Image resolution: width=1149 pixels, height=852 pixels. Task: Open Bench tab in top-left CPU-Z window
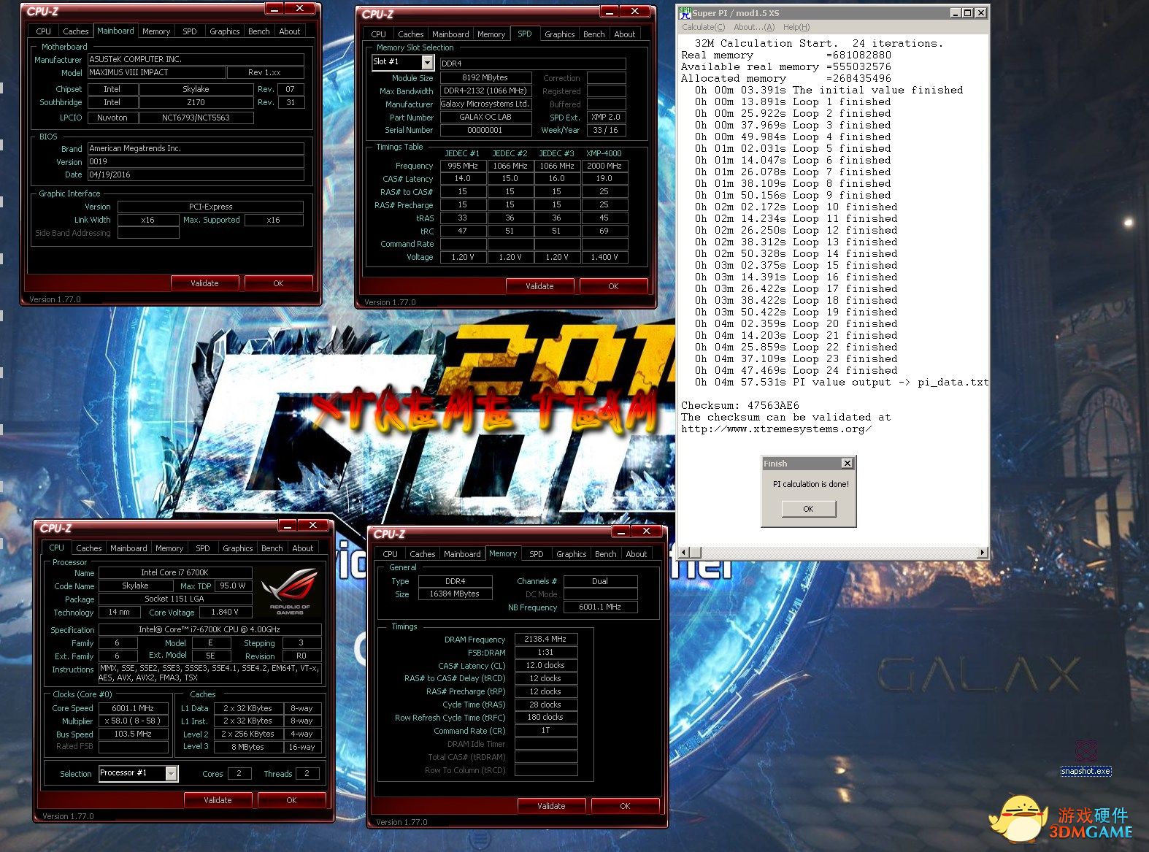coord(259,31)
